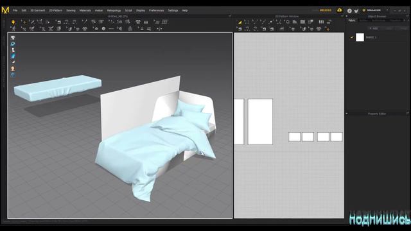Select the yellow Edit Pattern tool in 2D toolbar
The image size is (411, 231).
[240, 22]
